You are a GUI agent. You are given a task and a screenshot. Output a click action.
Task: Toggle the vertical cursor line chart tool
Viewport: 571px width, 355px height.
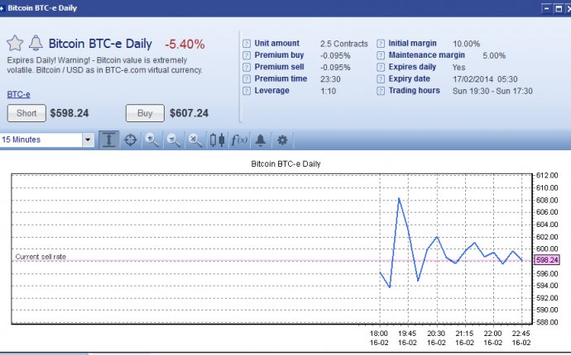coord(109,140)
